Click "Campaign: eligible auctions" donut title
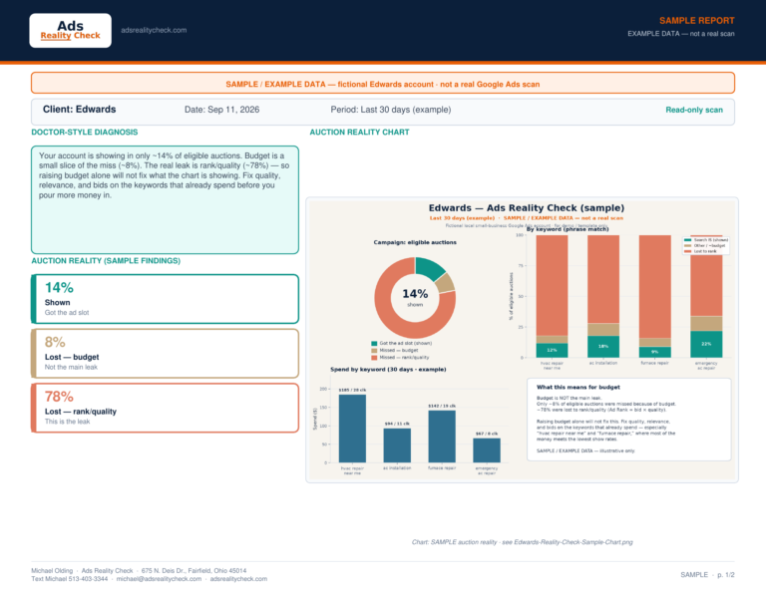This screenshot has width=766, height=591. point(415,242)
